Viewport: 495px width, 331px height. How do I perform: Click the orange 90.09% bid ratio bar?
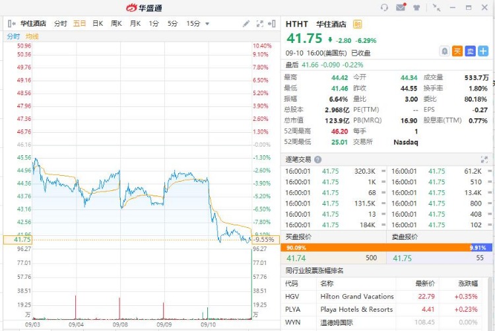point(376,248)
